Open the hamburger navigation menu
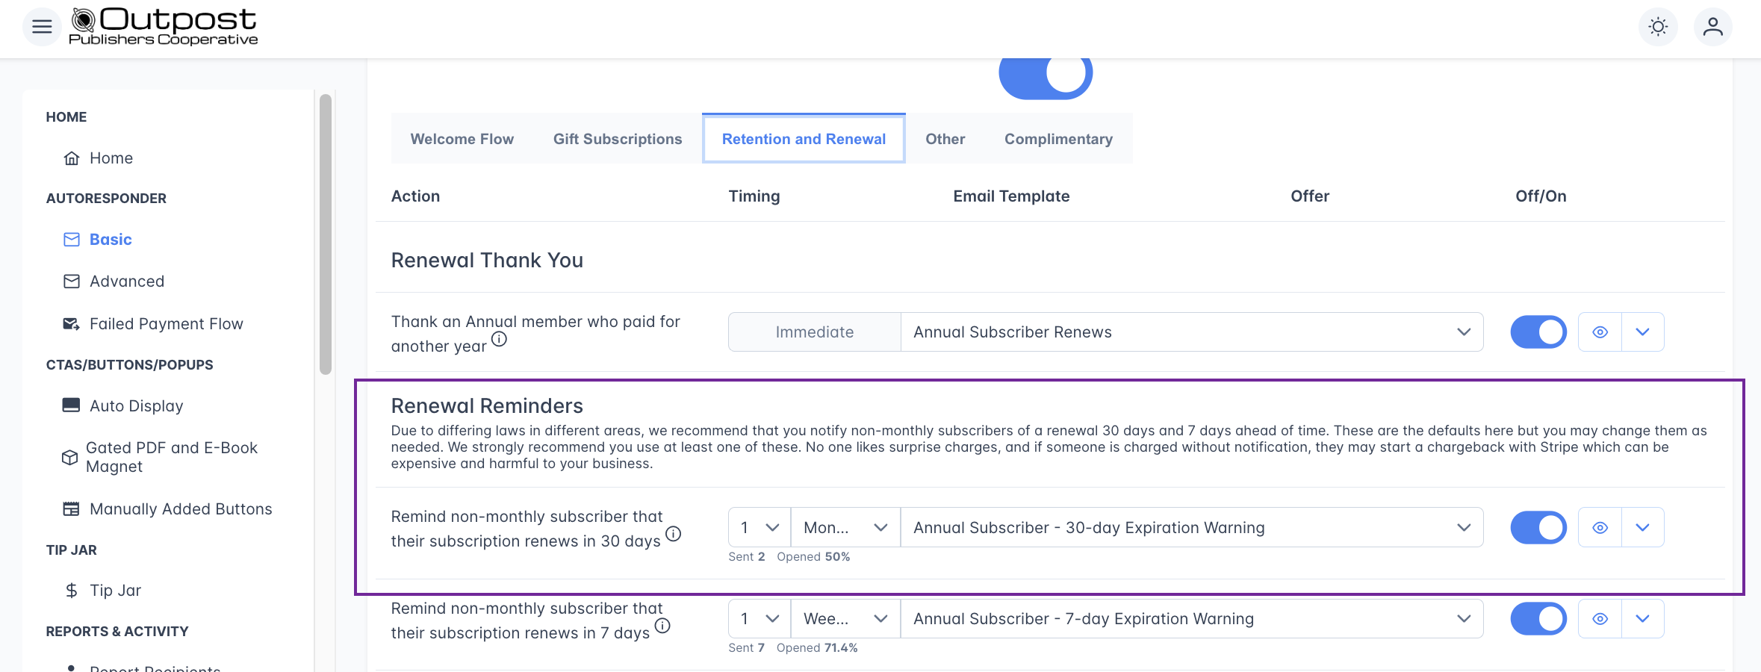 coord(42,27)
